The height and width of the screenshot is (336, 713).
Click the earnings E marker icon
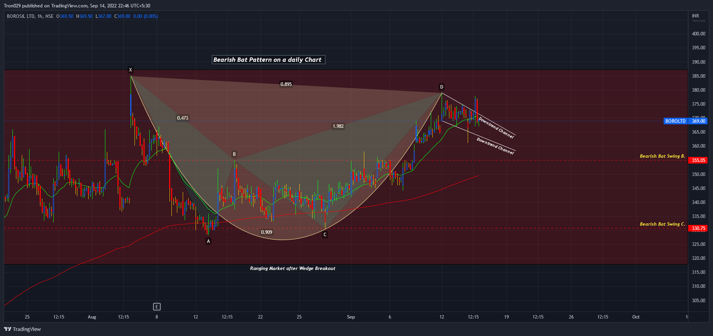(x=157, y=307)
